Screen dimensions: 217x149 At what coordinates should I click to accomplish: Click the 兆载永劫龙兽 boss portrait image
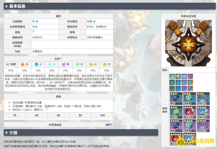click(x=189, y=43)
